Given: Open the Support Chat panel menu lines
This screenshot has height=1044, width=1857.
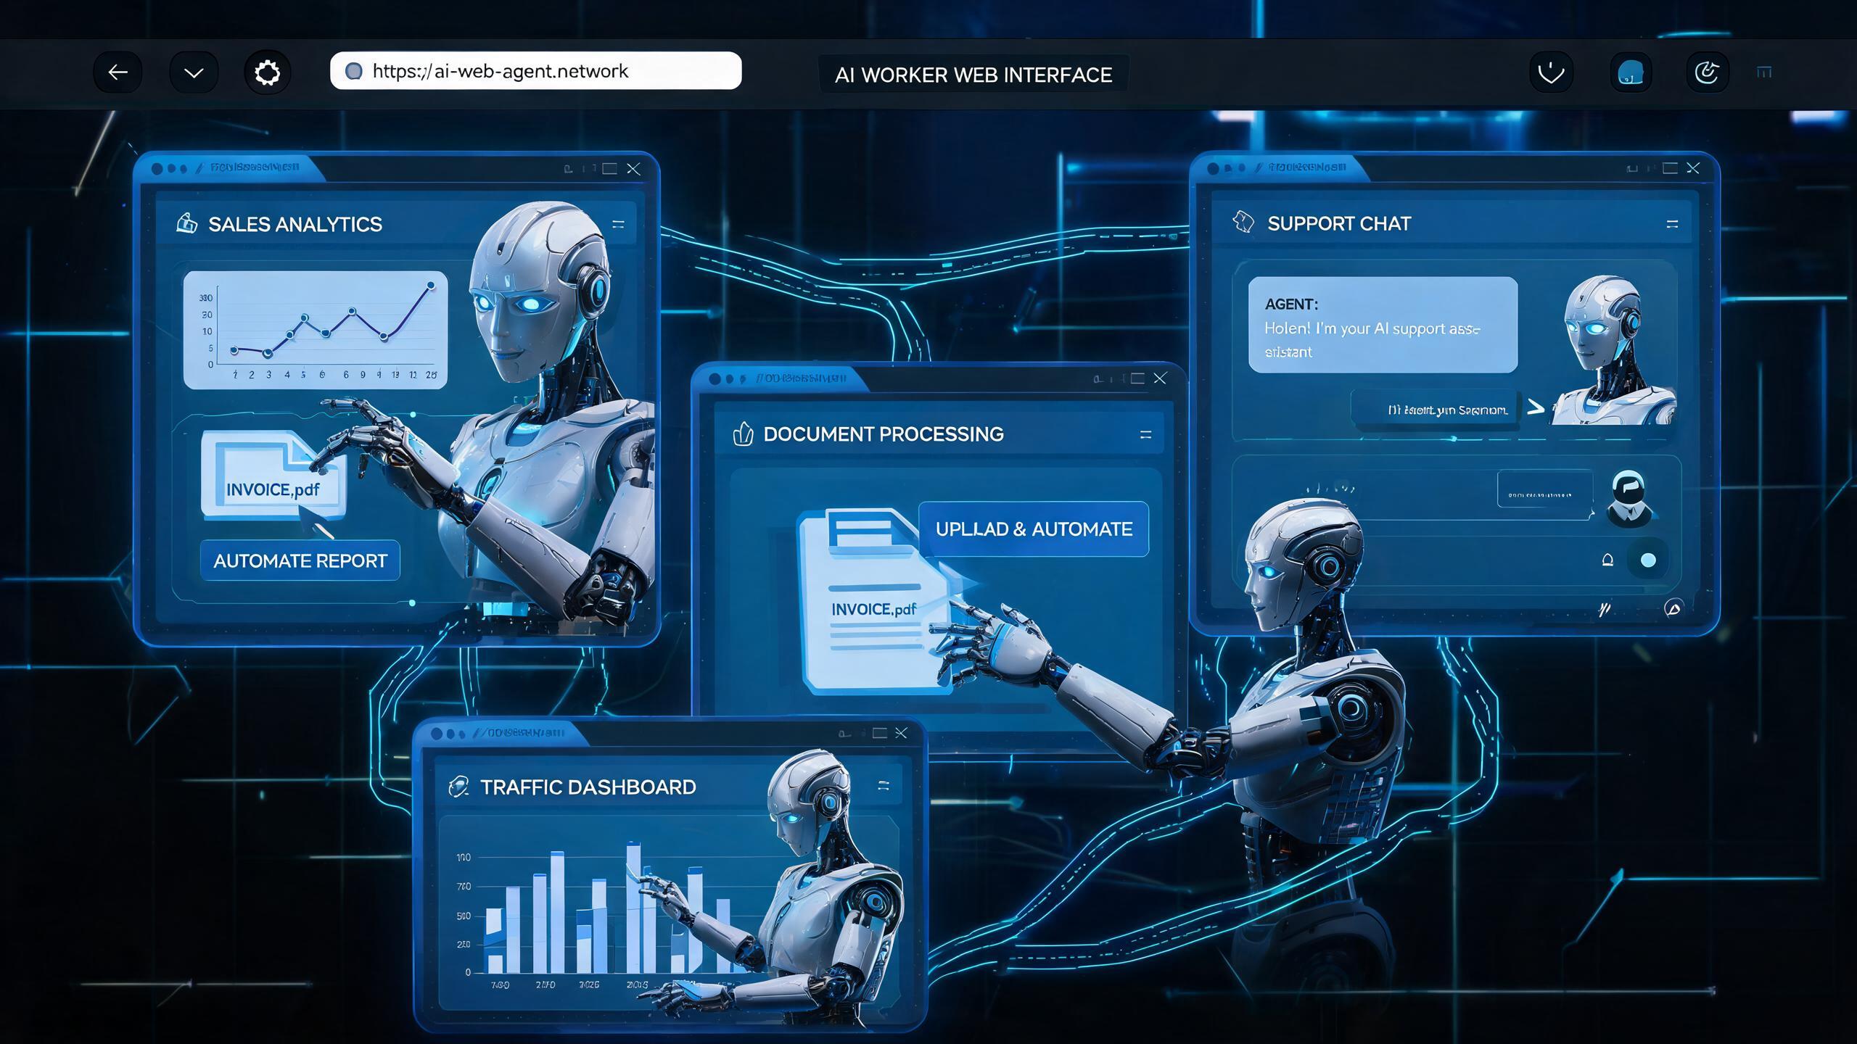Looking at the screenshot, I should (x=1672, y=224).
